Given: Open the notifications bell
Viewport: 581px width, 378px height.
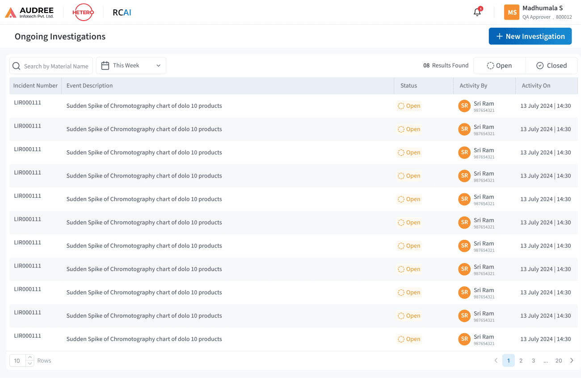Looking at the screenshot, I should tap(477, 12).
